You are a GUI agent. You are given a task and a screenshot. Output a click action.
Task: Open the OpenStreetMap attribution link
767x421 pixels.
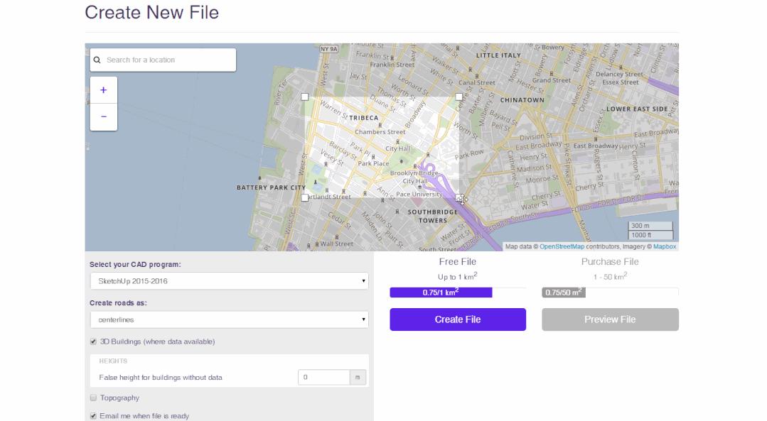coord(562,246)
